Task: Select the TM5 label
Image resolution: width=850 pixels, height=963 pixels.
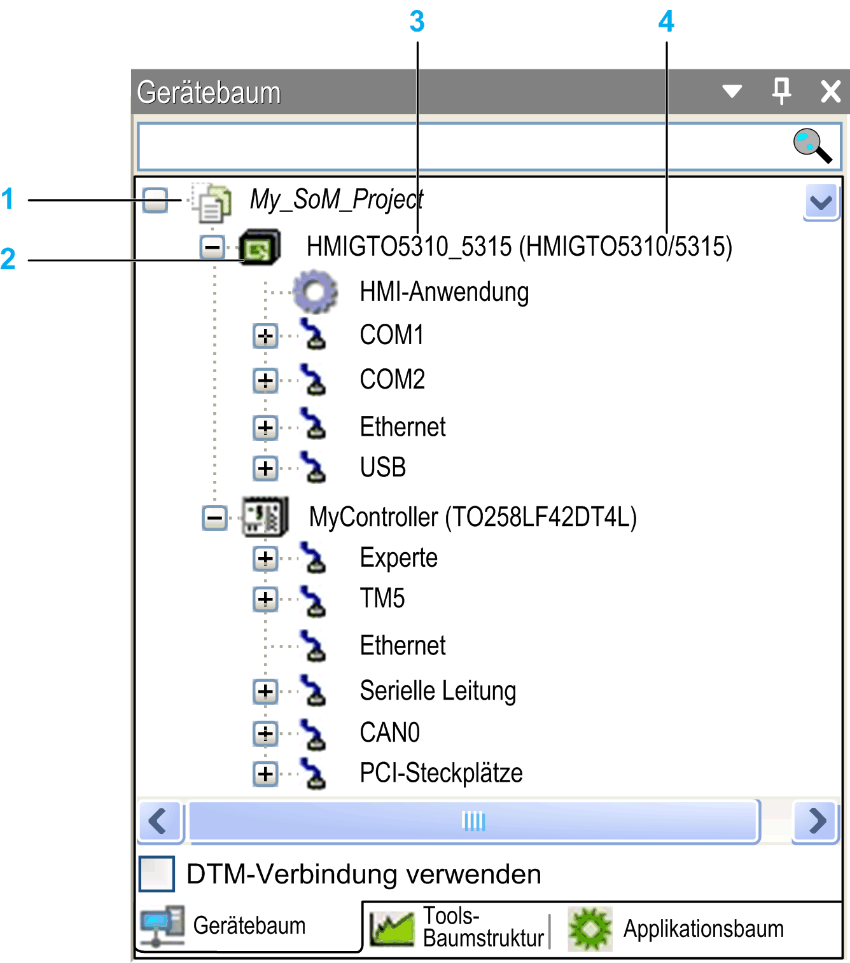Action: coord(382,599)
